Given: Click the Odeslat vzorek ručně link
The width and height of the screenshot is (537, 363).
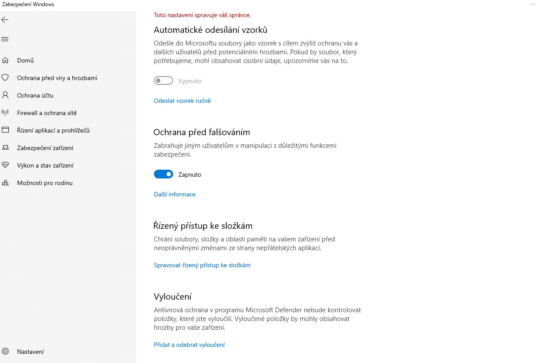Looking at the screenshot, I should (x=182, y=101).
